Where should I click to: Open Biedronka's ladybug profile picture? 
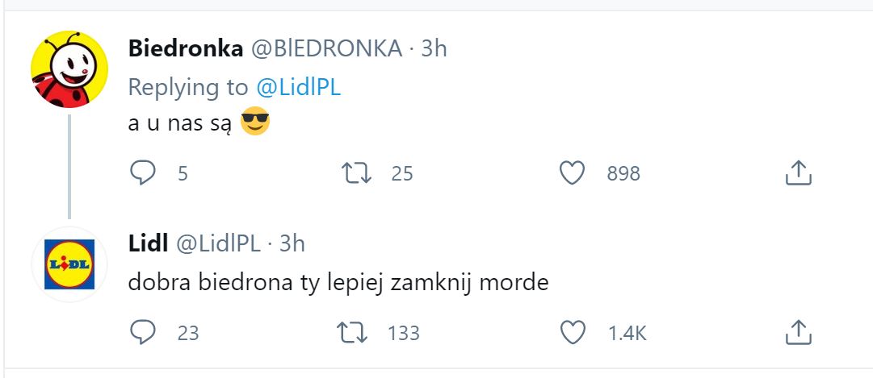click(x=69, y=69)
